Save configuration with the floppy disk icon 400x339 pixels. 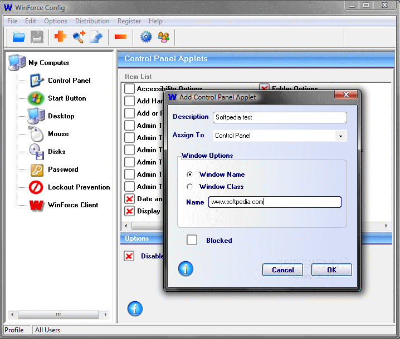click(x=37, y=37)
